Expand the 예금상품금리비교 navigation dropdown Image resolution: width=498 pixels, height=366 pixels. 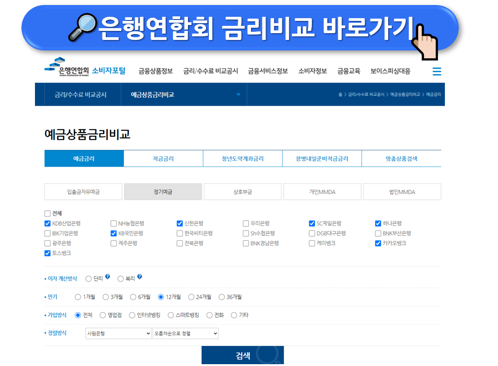point(184,94)
